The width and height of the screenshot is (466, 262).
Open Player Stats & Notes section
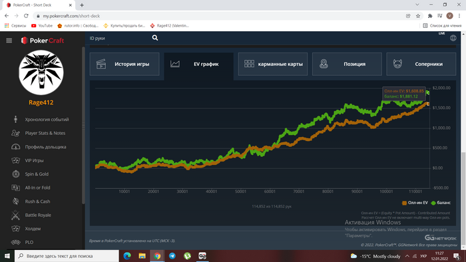(x=45, y=133)
